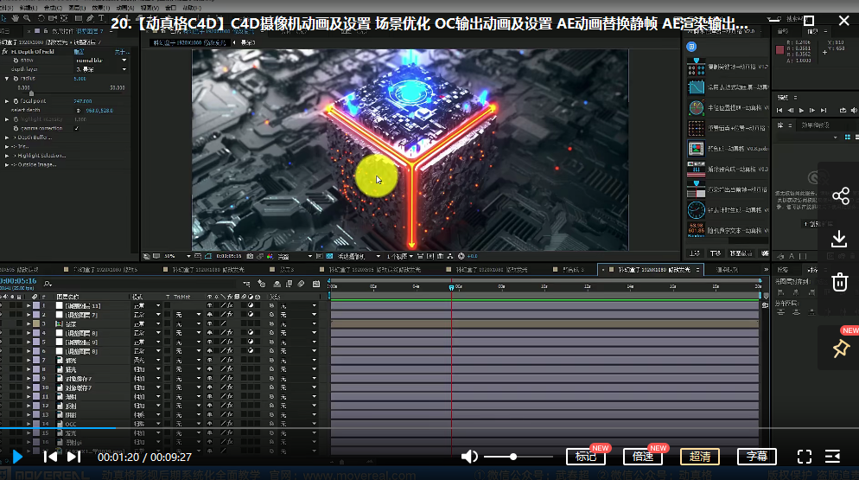Click the blue round icon atop script panel
The width and height of the screenshot is (859, 480).
tap(691, 47)
